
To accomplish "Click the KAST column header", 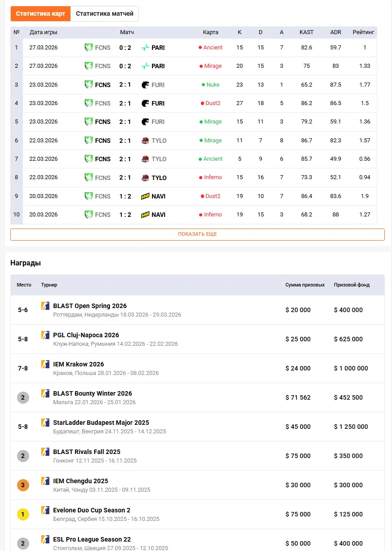I will (x=306, y=32).
